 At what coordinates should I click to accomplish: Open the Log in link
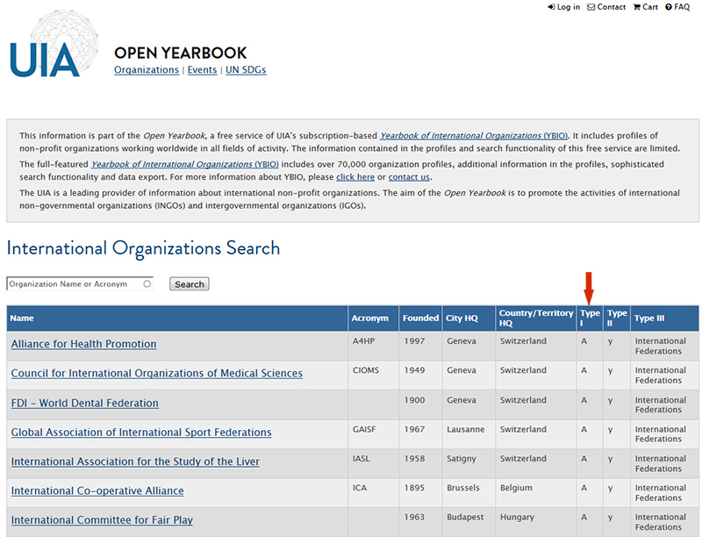pyautogui.click(x=563, y=7)
